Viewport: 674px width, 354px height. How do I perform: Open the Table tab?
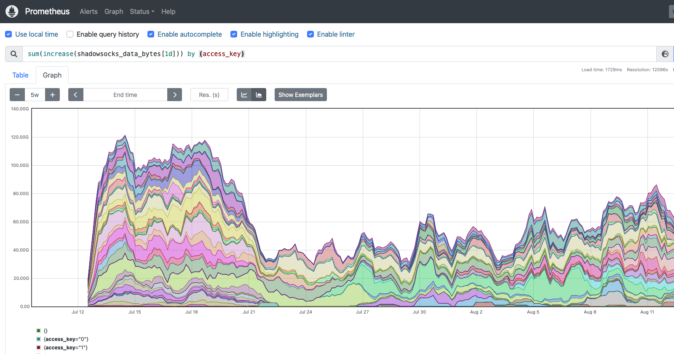20,75
